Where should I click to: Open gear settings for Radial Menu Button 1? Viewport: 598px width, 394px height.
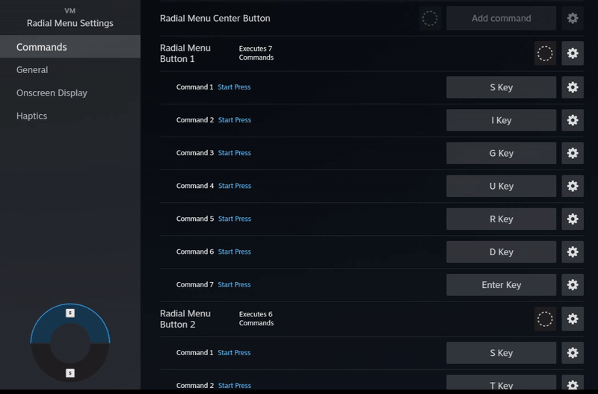pyautogui.click(x=573, y=53)
